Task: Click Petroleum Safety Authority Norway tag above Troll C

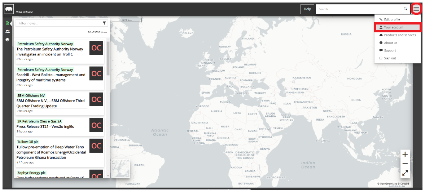Action: tap(45, 44)
